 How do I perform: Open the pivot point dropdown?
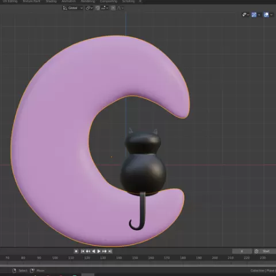click(89, 8)
